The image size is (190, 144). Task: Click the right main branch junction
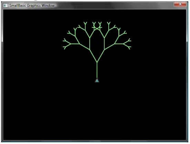[x=104, y=49]
